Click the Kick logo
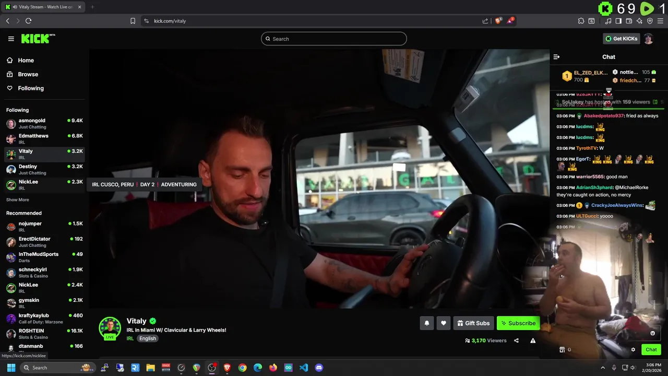 coord(38,39)
